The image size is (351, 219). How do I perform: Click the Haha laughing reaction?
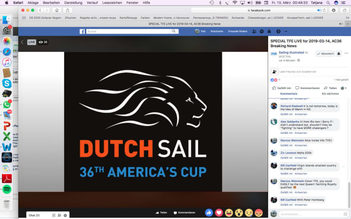[x=229, y=213]
